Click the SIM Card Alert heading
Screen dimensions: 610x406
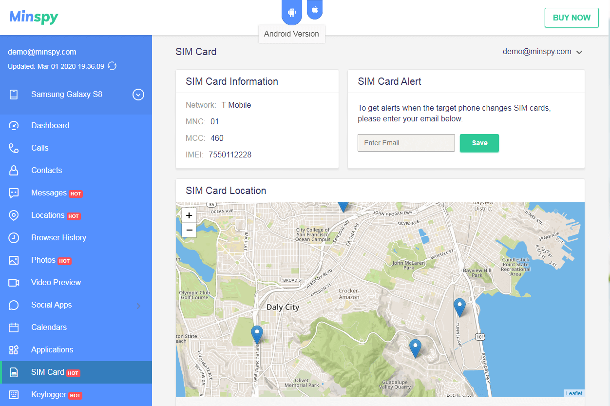coord(389,81)
